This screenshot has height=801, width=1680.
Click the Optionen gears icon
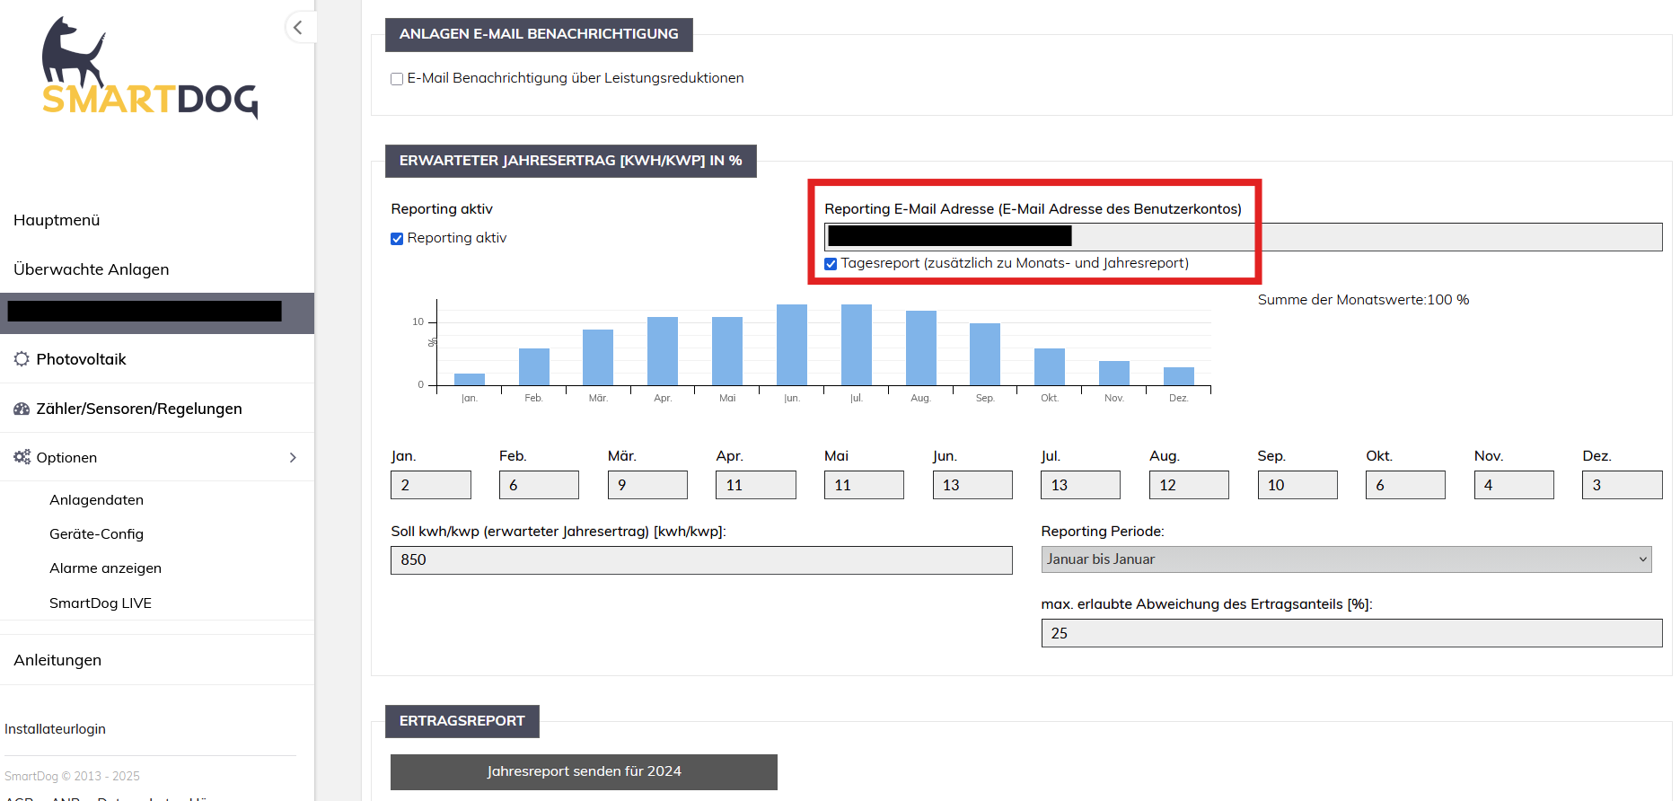pyautogui.click(x=22, y=457)
